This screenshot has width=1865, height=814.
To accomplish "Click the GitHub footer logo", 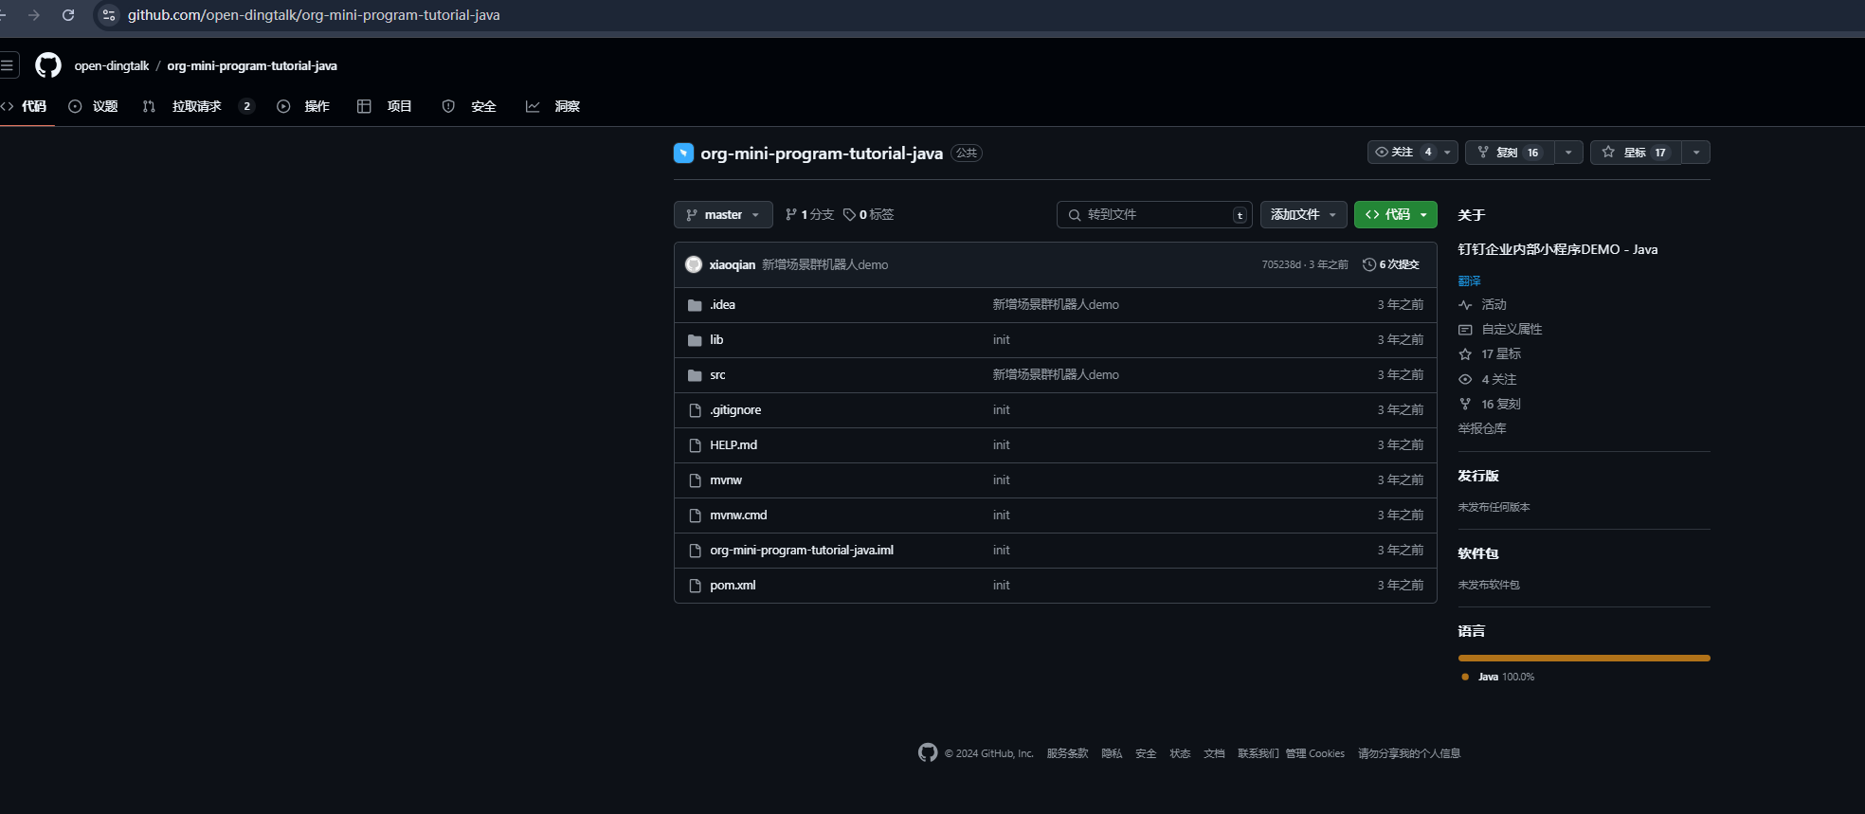I will [x=928, y=752].
